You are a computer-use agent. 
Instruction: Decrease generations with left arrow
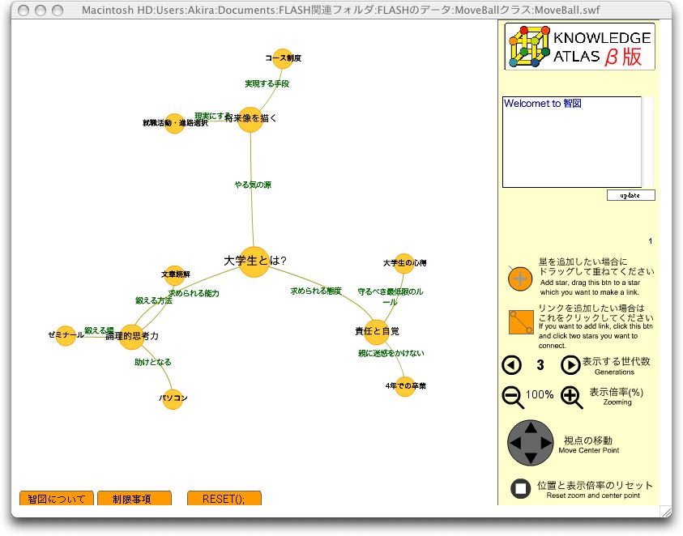pos(512,365)
